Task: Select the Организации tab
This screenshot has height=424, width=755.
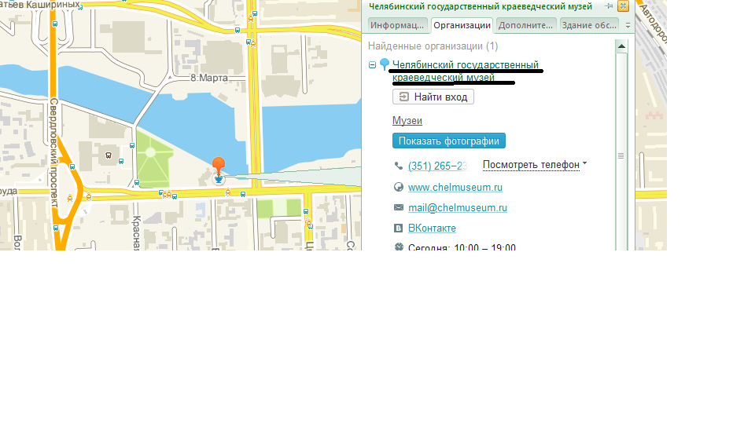Action: [x=462, y=25]
